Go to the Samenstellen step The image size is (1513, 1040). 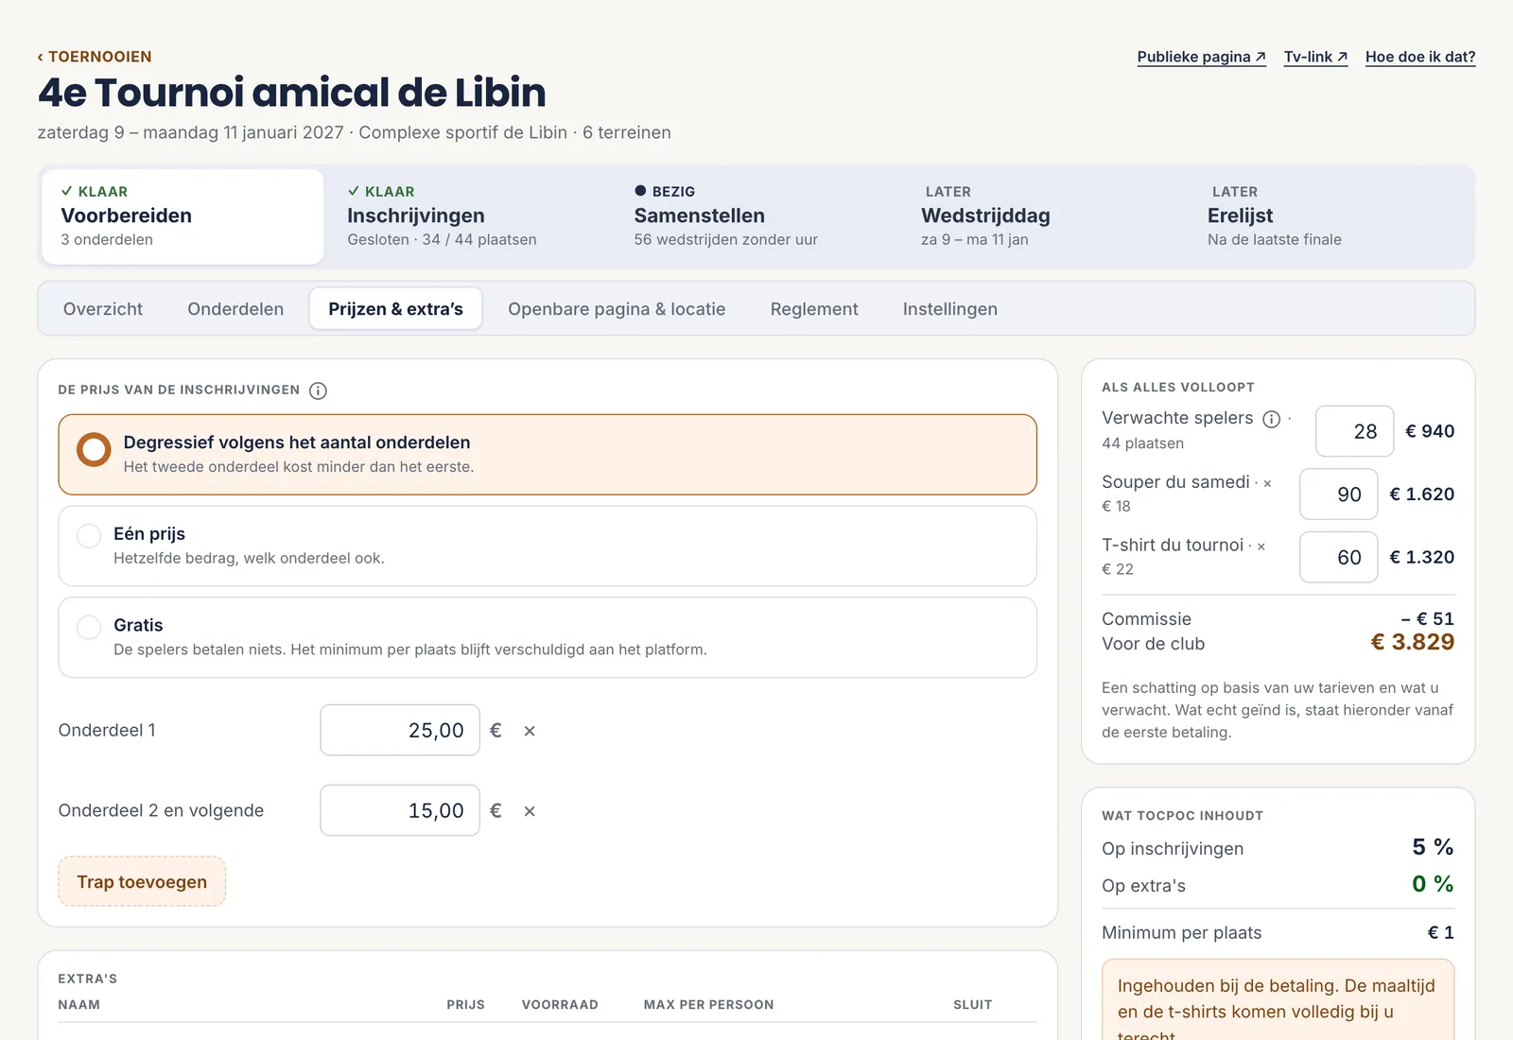click(756, 217)
